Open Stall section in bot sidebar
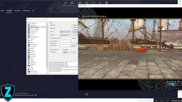The image size is (182, 102). tap(32, 58)
